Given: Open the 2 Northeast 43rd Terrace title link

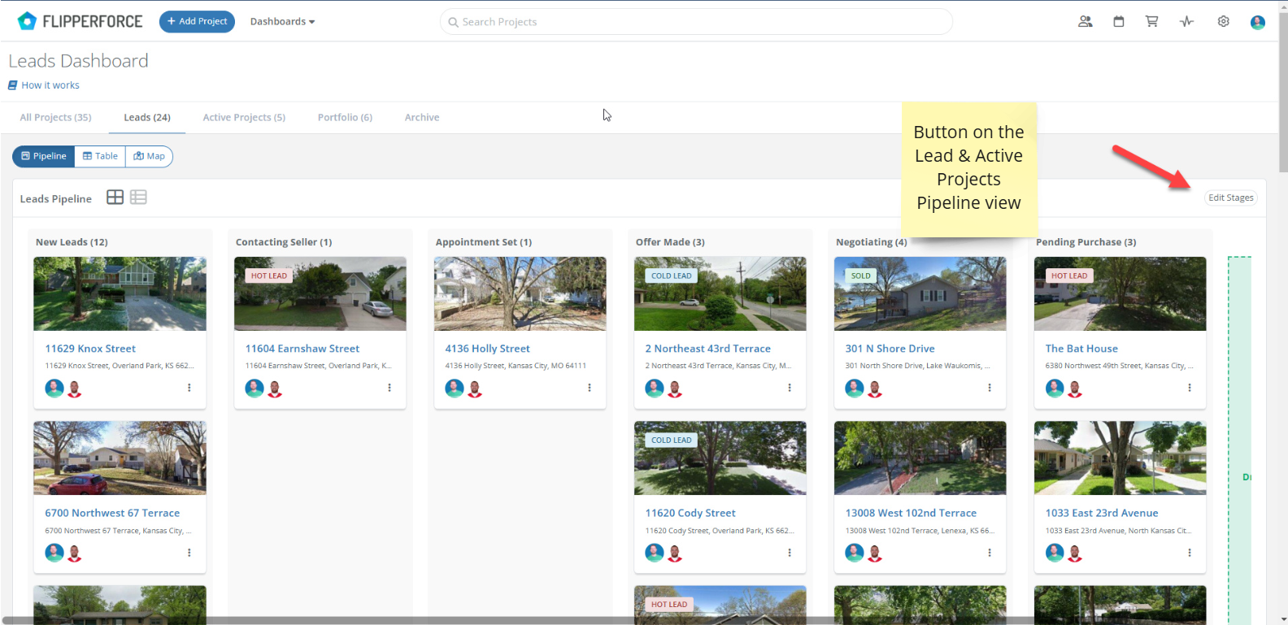Looking at the screenshot, I should click(x=707, y=349).
